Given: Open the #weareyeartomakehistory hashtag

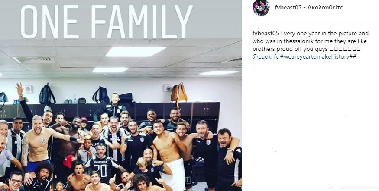Looking at the screenshot, I should click(315, 57).
